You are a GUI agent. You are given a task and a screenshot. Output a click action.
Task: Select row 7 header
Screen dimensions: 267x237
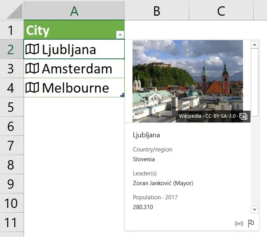pos(11,145)
